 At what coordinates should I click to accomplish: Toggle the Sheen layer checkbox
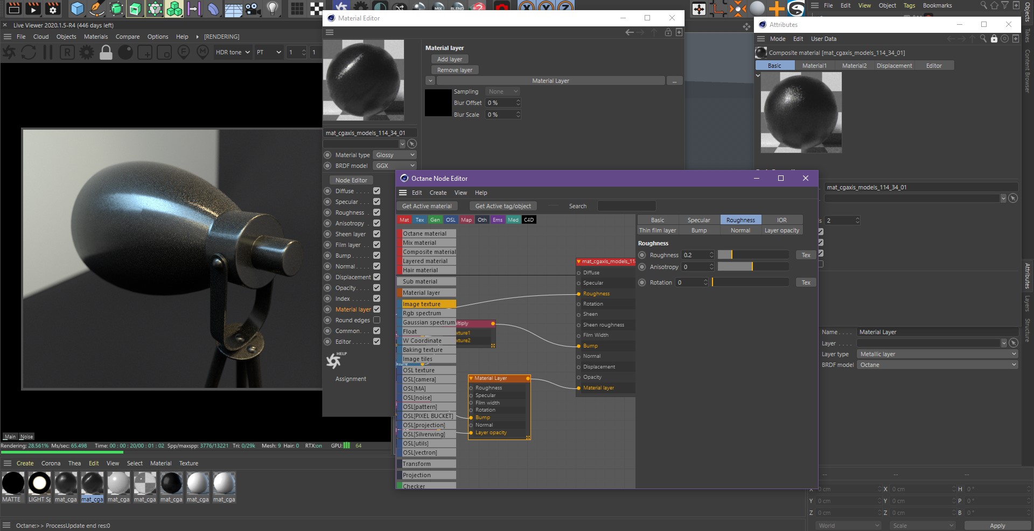pos(377,234)
